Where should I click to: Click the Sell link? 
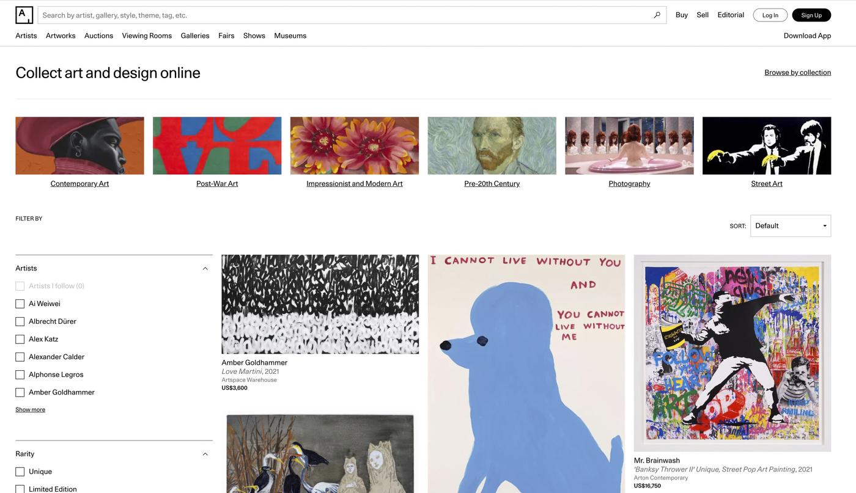[703, 15]
